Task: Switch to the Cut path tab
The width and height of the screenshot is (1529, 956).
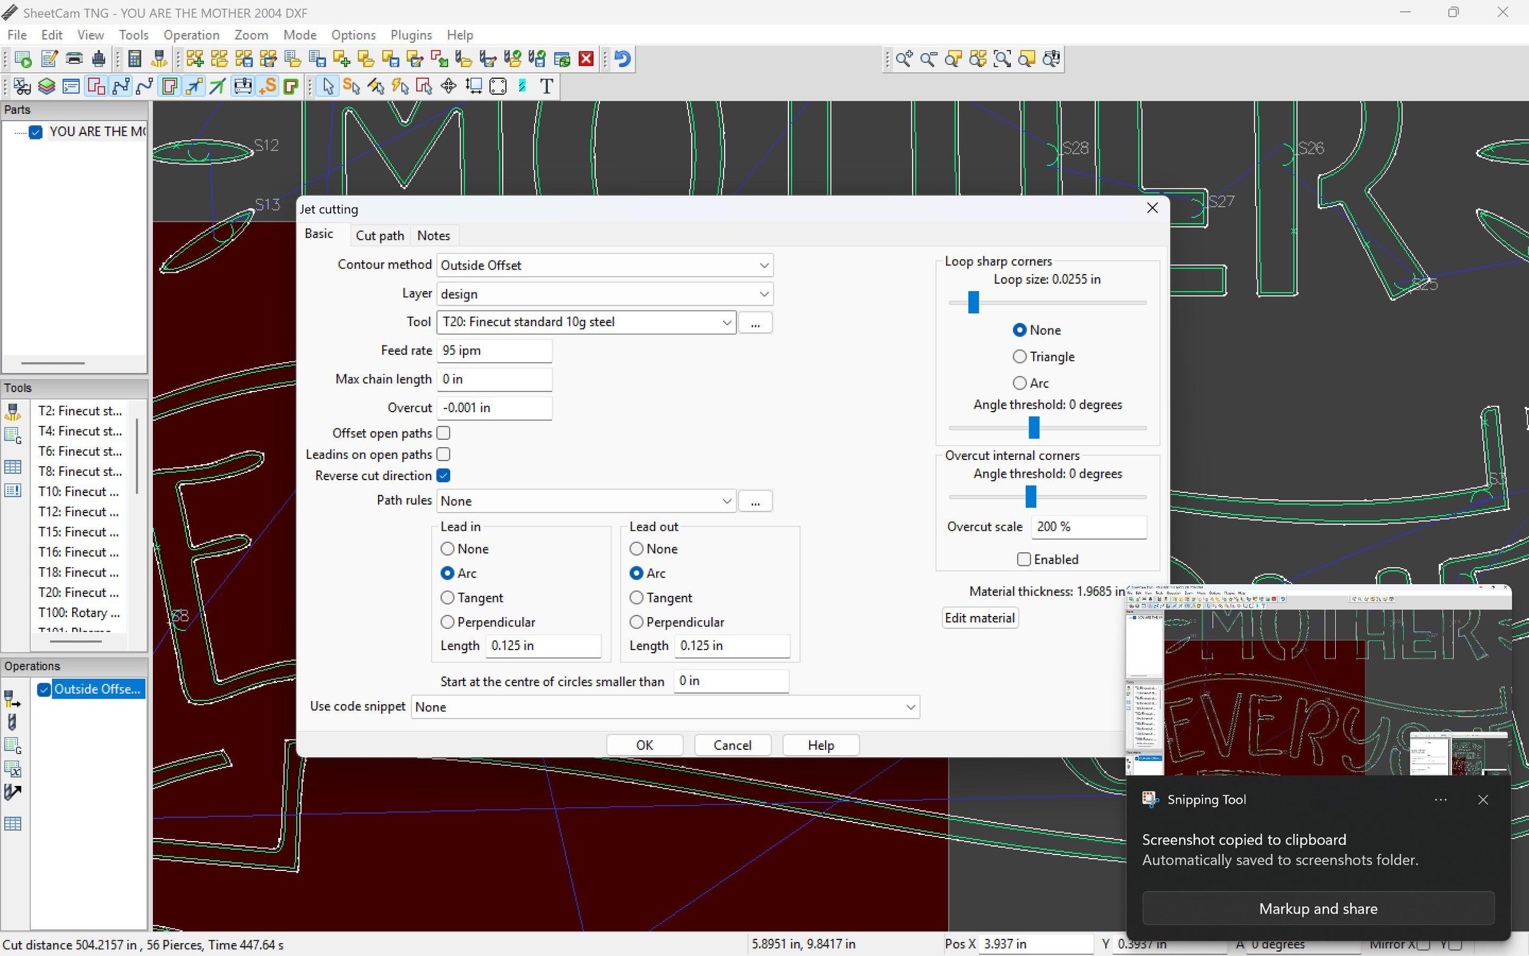Action: click(x=379, y=235)
